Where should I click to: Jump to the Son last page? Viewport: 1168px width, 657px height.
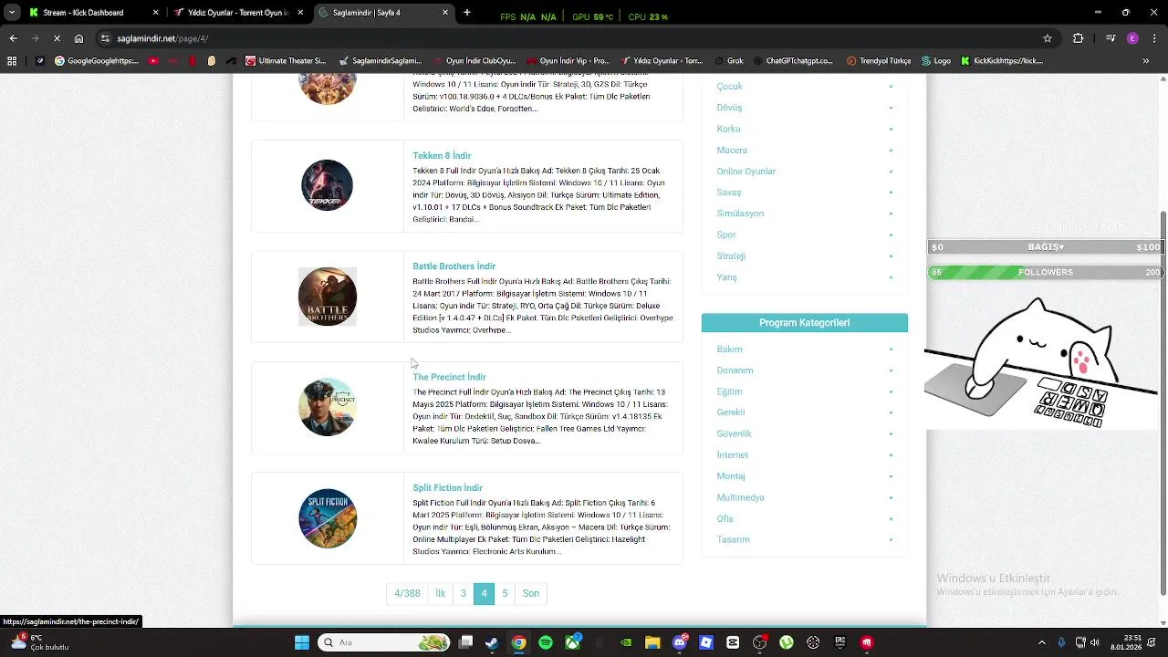(x=531, y=593)
